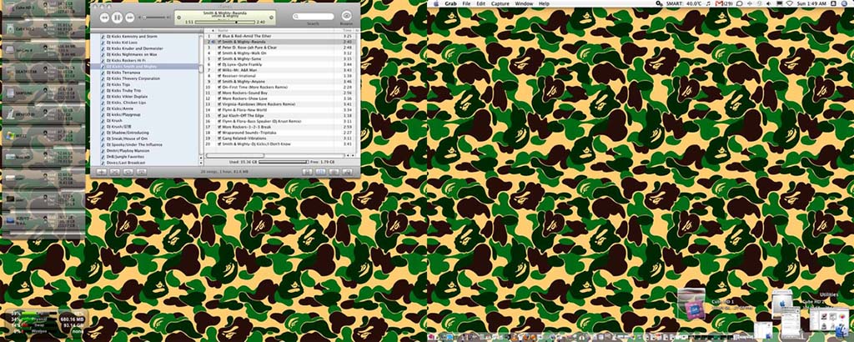Toggle repeat button in iTunes
Screen dimensions: 854x342
click(128, 172)
